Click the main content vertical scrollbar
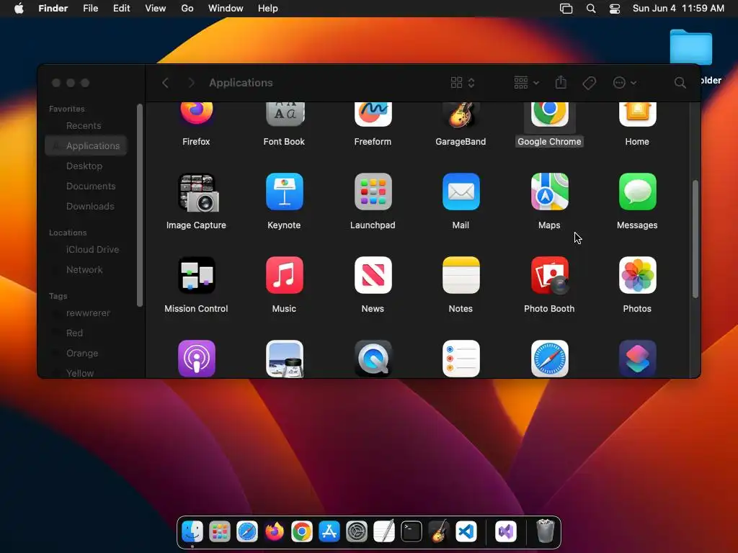Screen dimensions: 738x553 click(695, 239)
